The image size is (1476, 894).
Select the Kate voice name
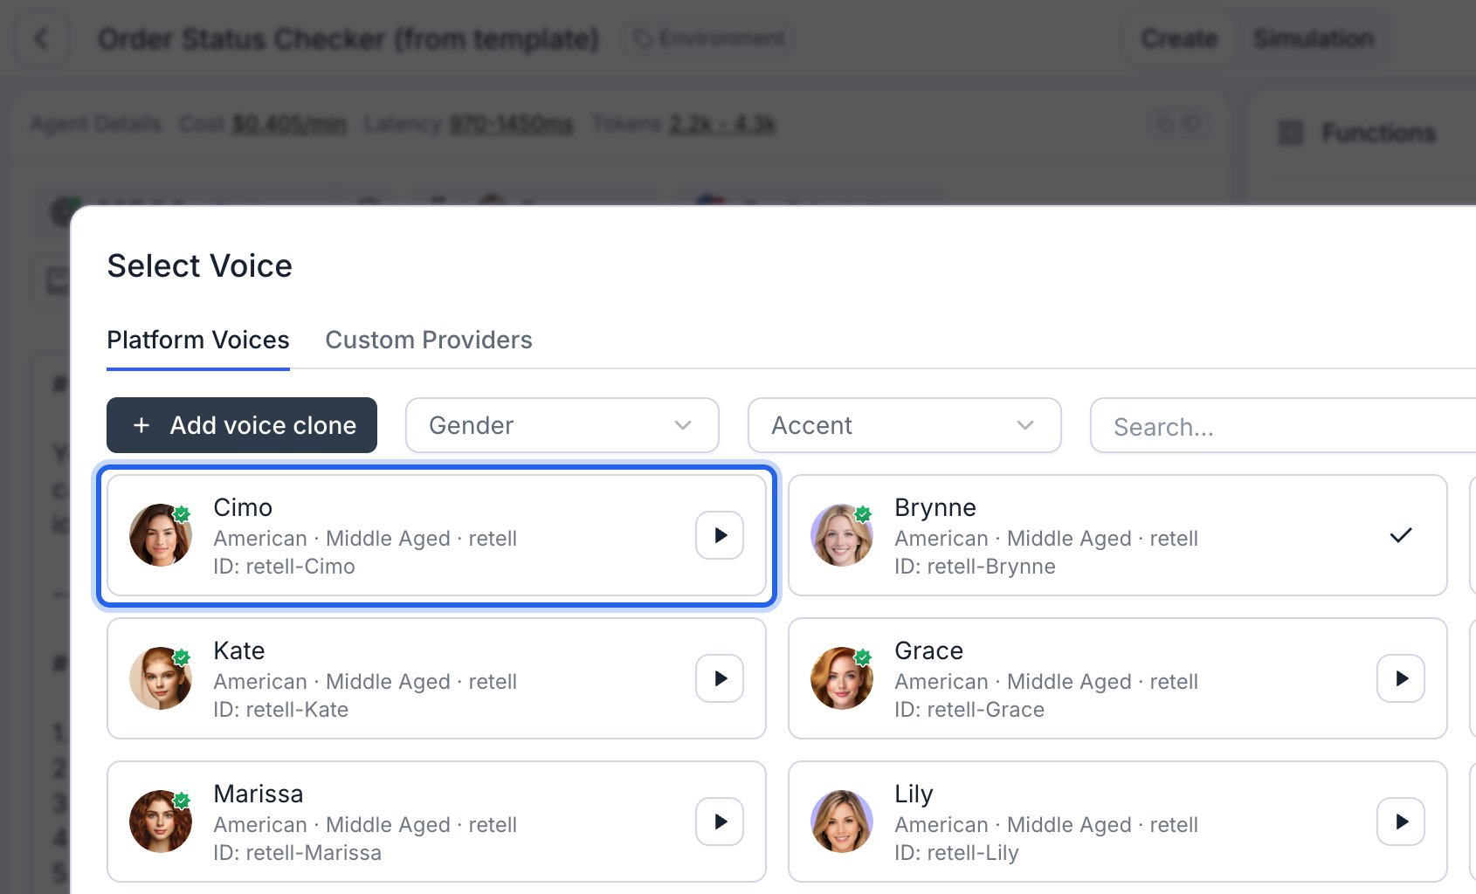coord(239,650)
